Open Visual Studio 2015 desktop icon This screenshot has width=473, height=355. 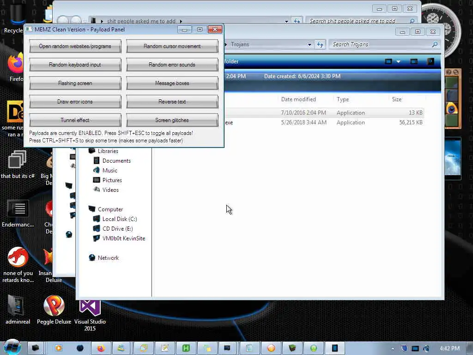90,315
